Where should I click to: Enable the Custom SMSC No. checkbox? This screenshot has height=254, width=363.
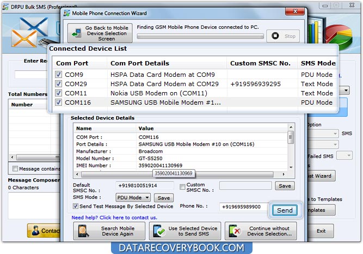[x=182, y=187]
